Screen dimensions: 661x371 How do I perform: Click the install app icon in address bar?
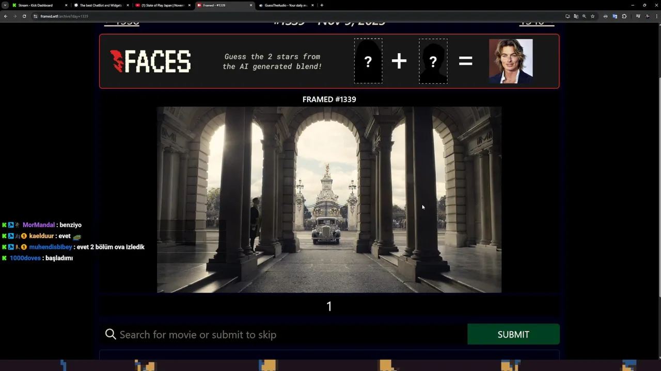[568, 16]
